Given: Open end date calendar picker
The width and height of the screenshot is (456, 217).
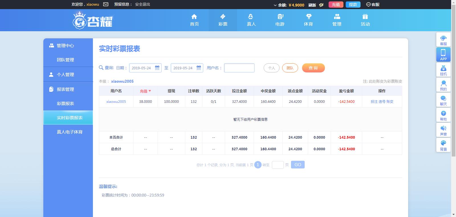Looking at the screenshot, I should coord(199,68).
